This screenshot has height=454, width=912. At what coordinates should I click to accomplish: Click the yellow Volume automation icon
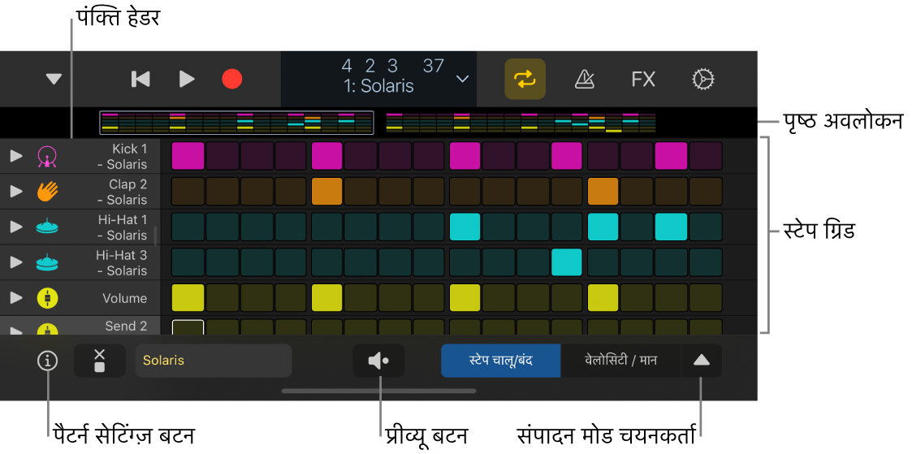(x=47, y=298)
